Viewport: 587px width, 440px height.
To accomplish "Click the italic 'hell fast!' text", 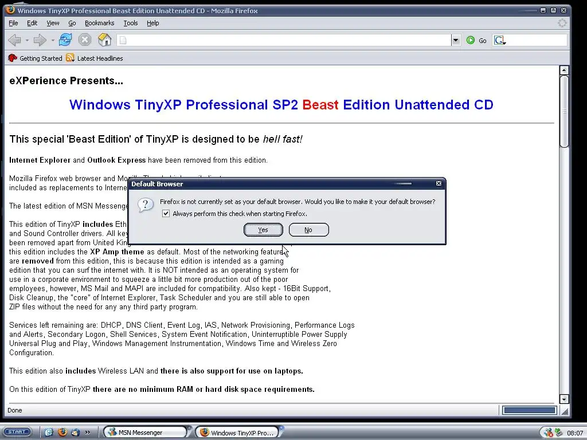I will (282, 139).
